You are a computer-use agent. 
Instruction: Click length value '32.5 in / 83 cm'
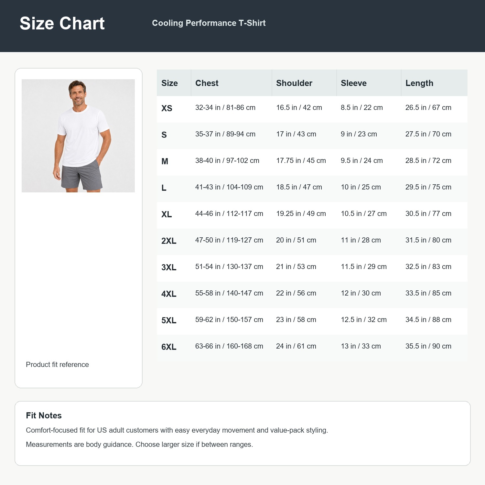pos(428,267)
